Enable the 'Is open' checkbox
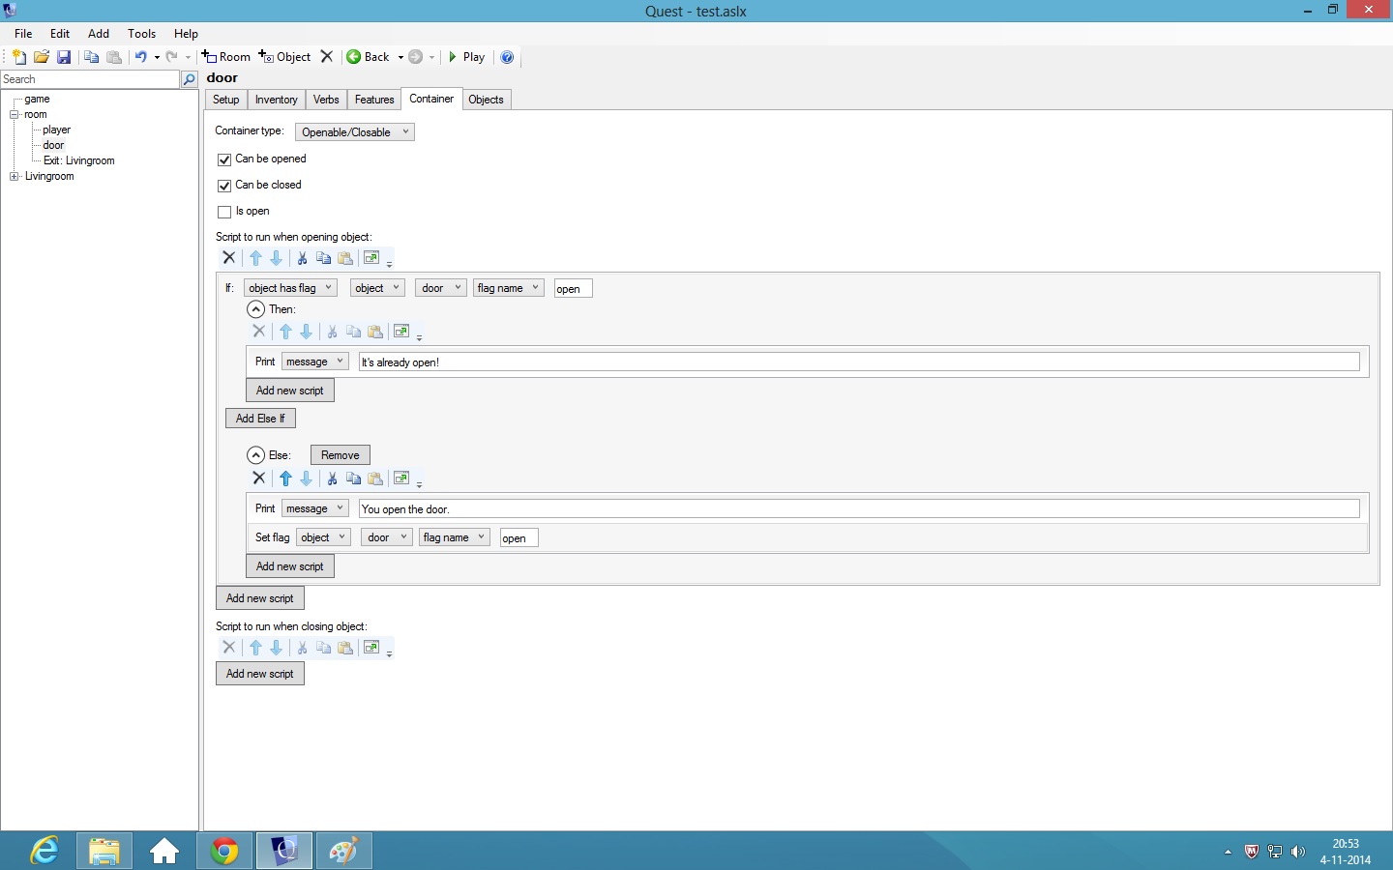The width and height of the screenshot is (1393, 870). (224, 212)
